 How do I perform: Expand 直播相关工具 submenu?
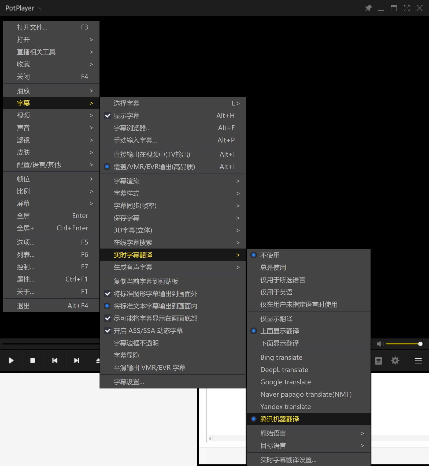pos(51,52)
